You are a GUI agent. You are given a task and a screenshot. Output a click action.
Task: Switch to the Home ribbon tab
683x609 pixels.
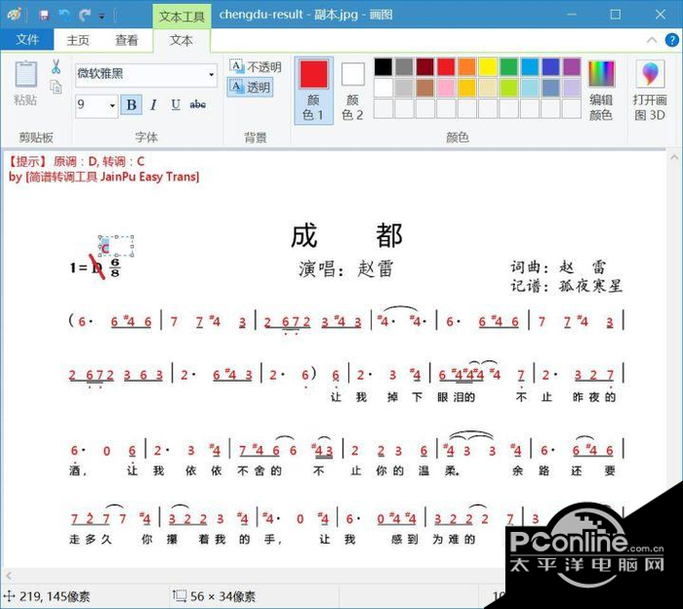[x=78, y=41]
